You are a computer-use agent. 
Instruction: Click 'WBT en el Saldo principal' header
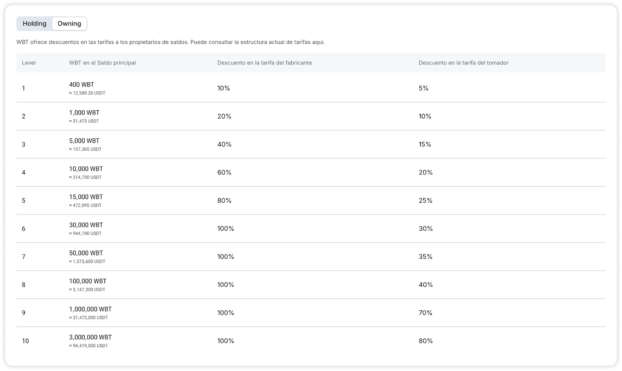(x=102, y=63)
